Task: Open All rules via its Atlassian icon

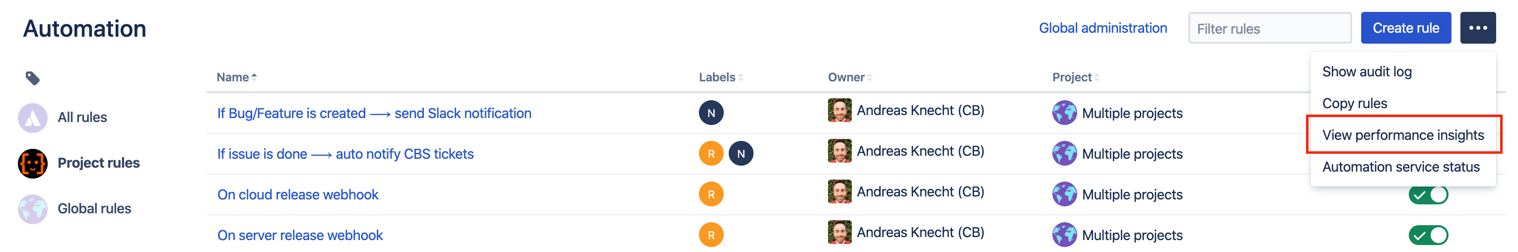Action: point(32,118)
